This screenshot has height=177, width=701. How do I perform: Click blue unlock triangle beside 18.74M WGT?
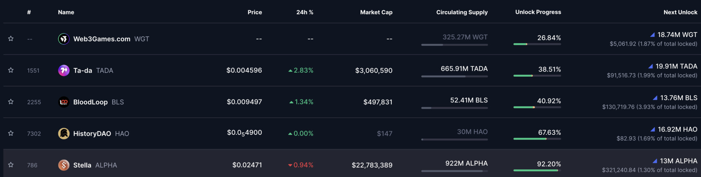click(652, 35)
